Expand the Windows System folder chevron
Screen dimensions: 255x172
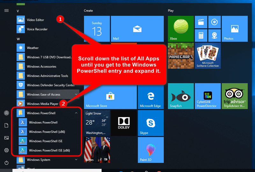coord(76,160)
